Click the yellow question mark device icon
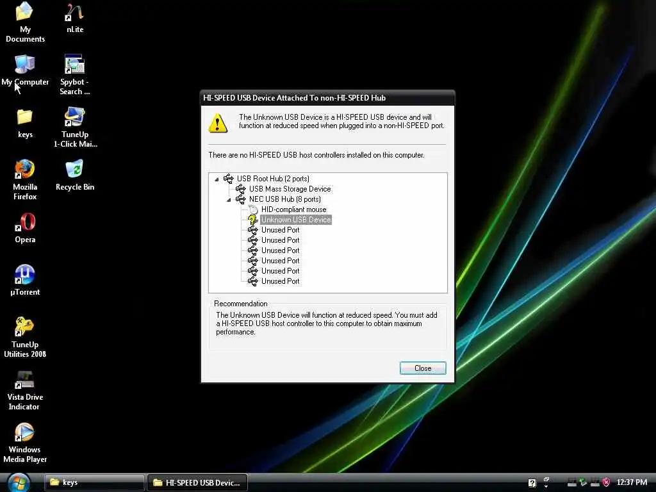 (252, 220)
